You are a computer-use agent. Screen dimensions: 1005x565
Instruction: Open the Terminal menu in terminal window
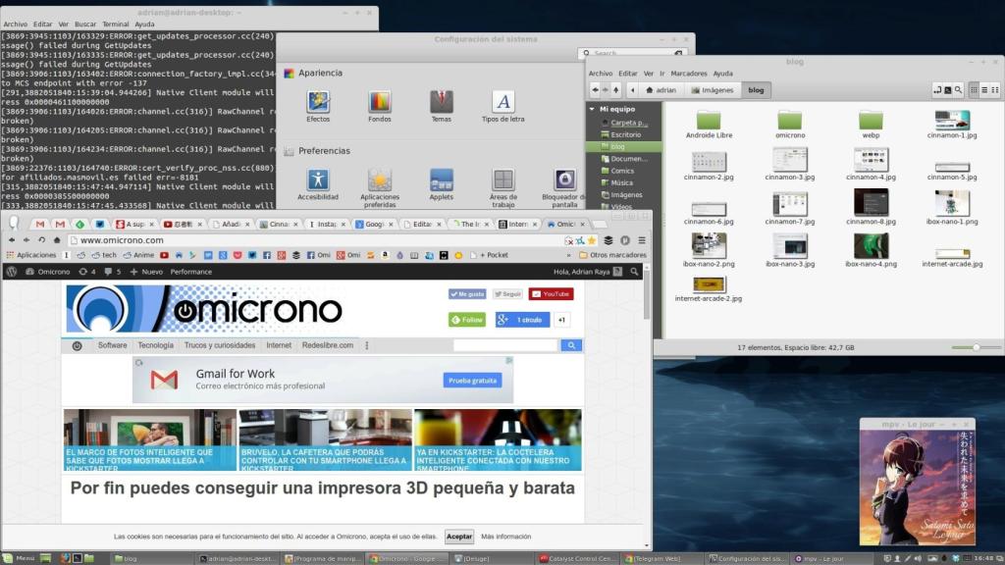point(115,24)
